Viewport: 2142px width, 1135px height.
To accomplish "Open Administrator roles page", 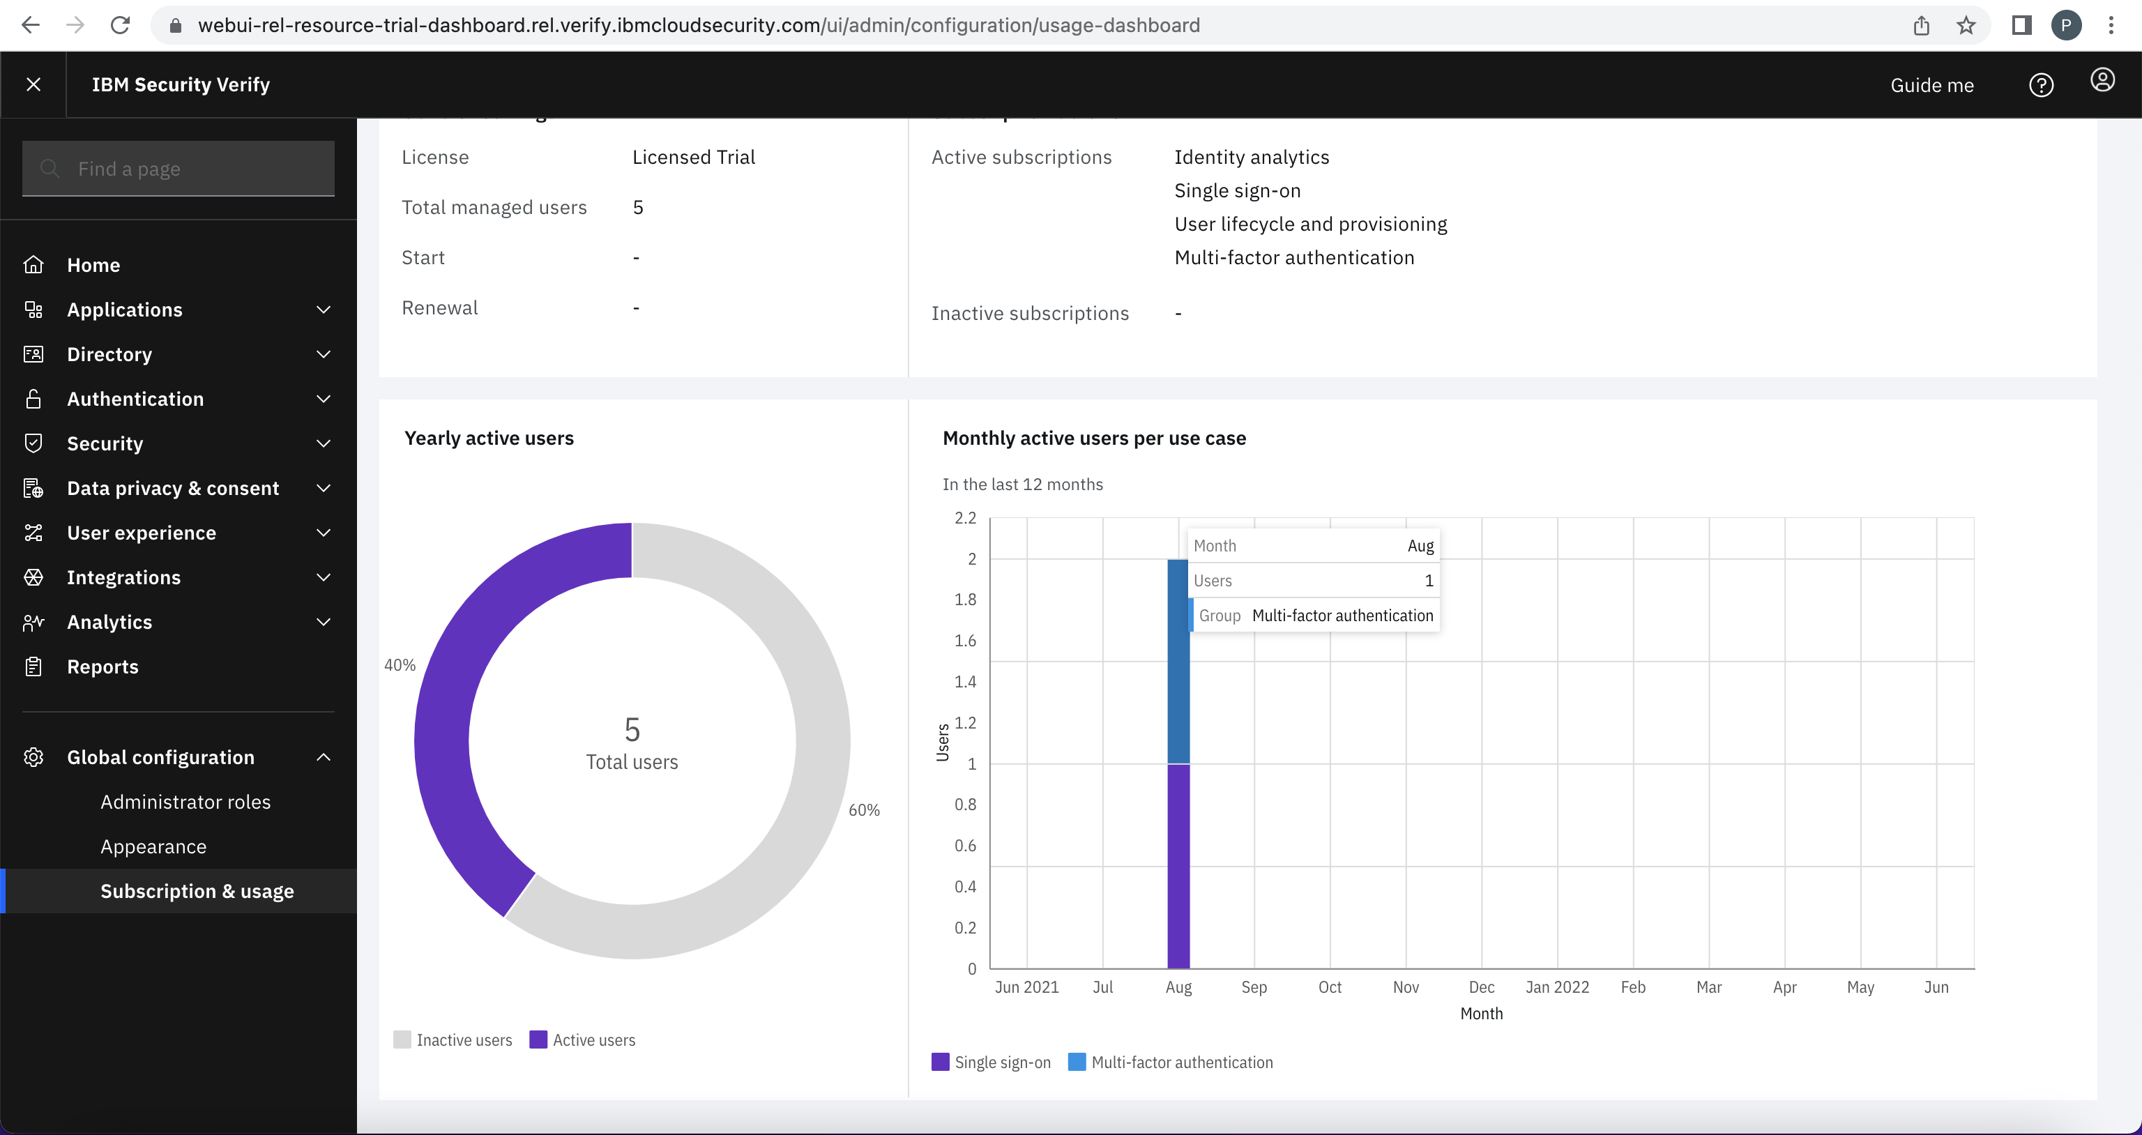I will [185, 802].
